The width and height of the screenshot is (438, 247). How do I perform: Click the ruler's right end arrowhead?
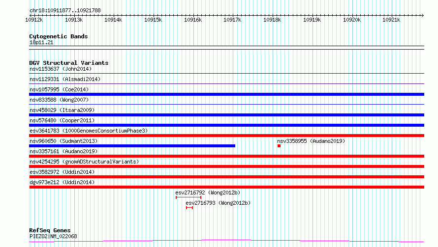point(423,15)
